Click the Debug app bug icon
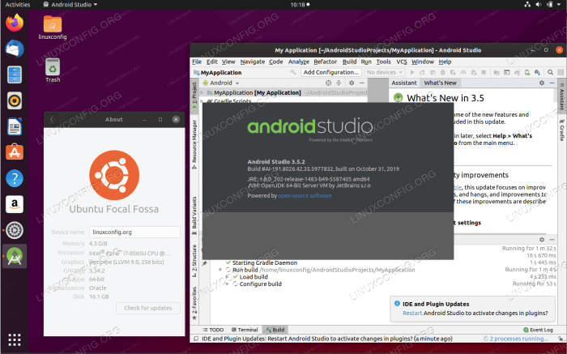 click(442, 72)
